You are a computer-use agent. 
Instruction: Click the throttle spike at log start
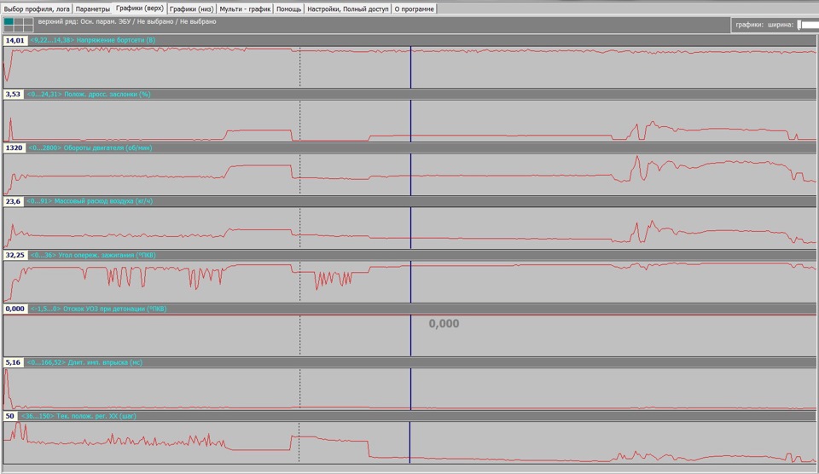point(10,120)
